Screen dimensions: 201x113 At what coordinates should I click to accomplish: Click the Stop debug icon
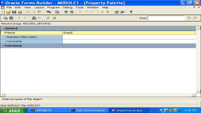(x=108, y=12)
